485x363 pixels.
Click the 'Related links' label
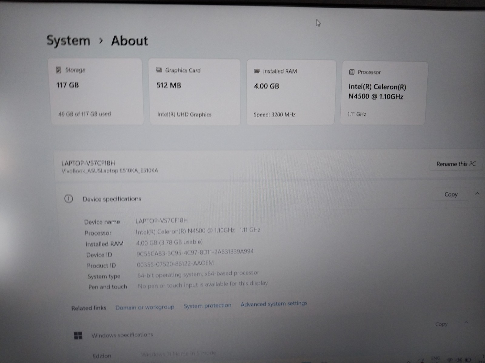(89, 308)
